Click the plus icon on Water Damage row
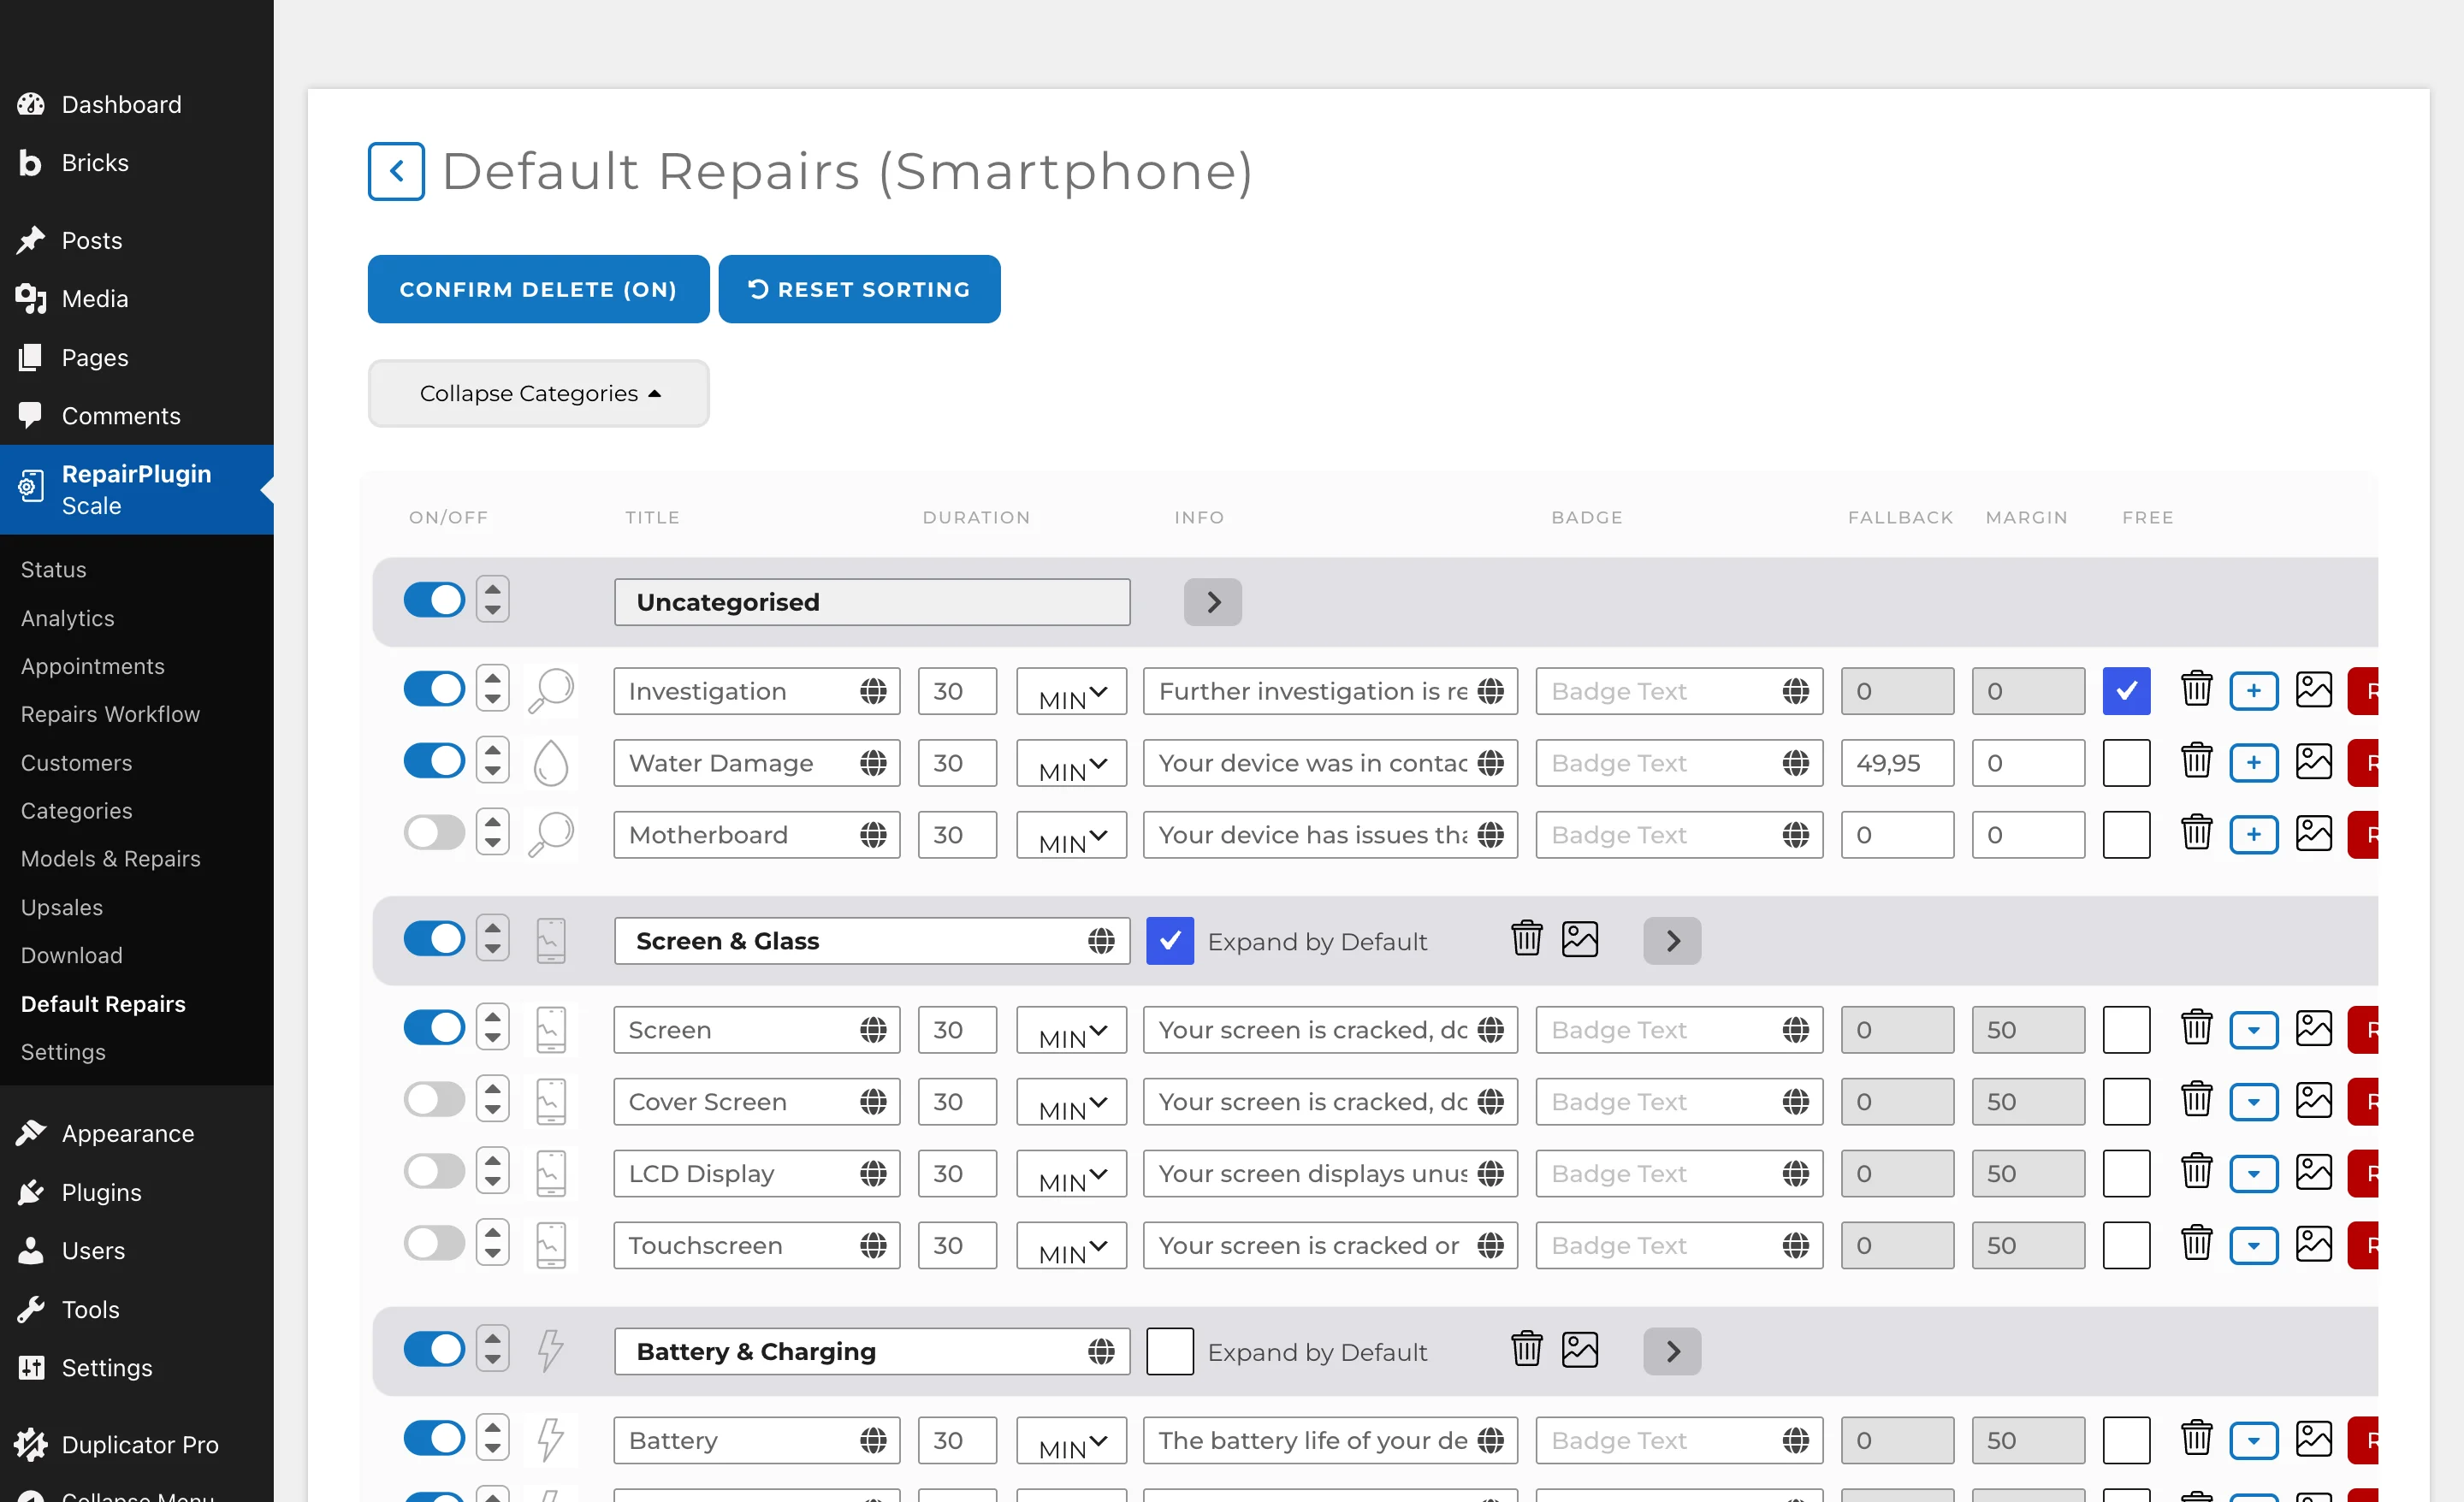Viewport: 2464px width, 1502px height. pos(2254,763)
